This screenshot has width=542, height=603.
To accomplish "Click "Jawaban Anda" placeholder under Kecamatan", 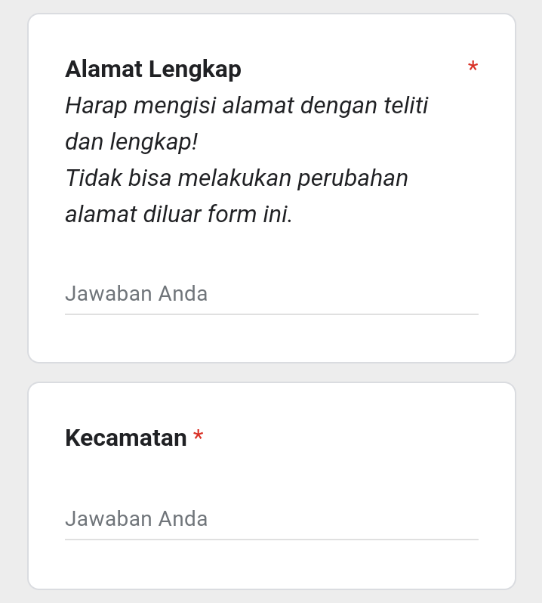I will [x=137, y=519].
